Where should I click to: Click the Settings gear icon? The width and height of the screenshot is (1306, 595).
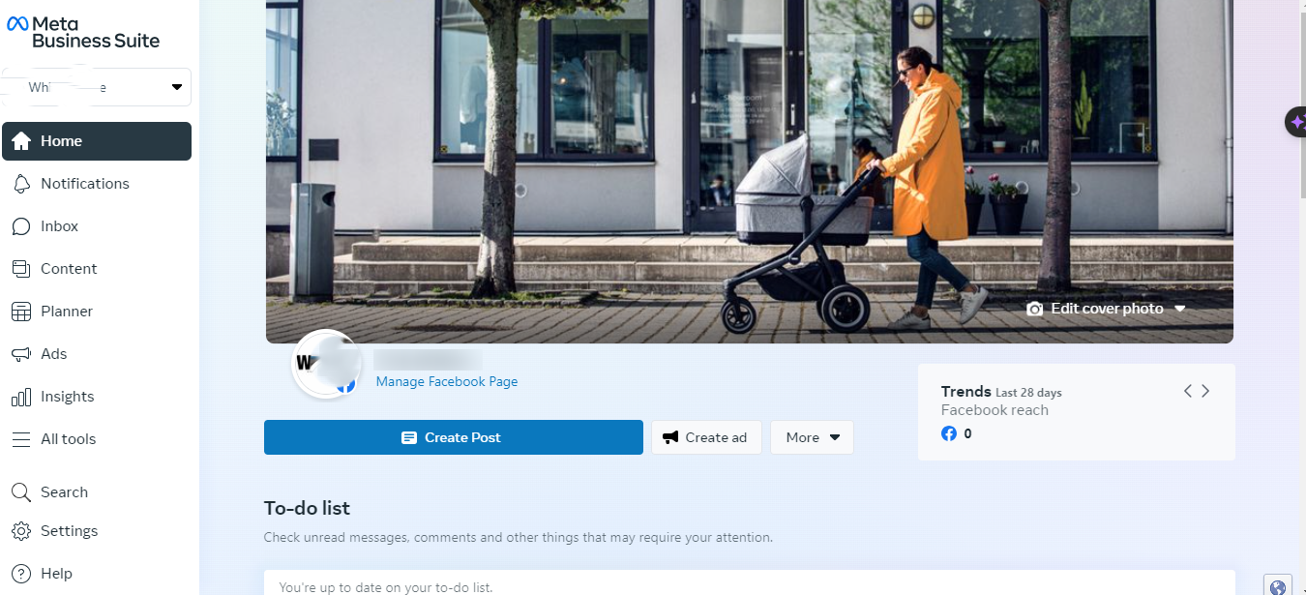click(x=21, y=531)
